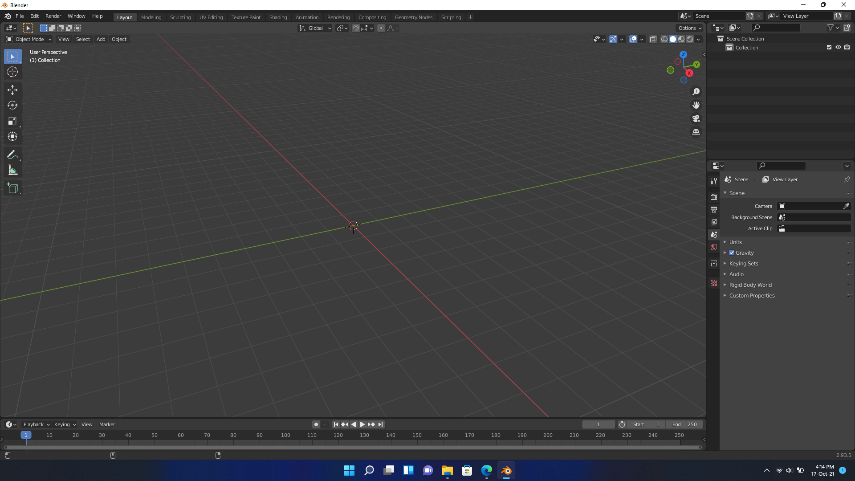Hide Collection in viewport with eye icon
The height and width of the screenshot is (481, 855).
[838, 47]
